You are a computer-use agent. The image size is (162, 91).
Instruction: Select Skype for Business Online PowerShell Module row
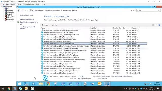[94, 30]
